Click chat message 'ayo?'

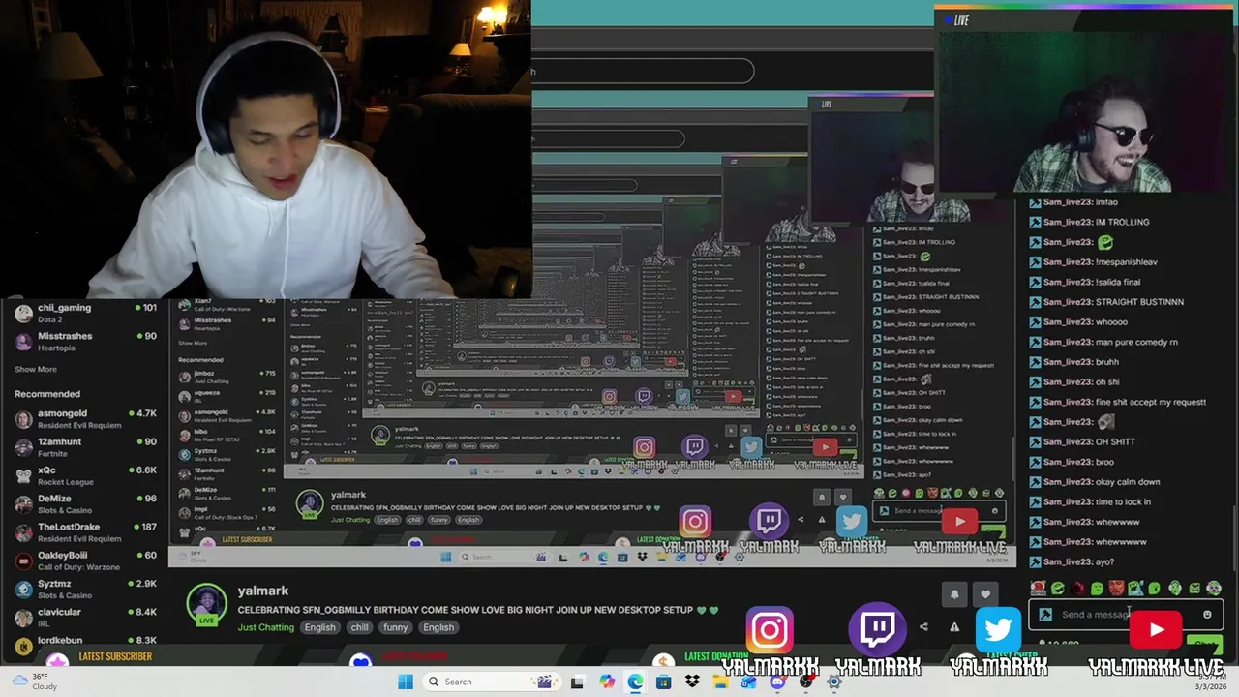[1105, 561]
